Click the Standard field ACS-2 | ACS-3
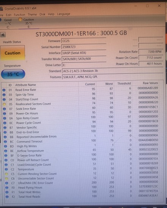The height and width of the screenshot is (208, 167). (x=113, y=71)
